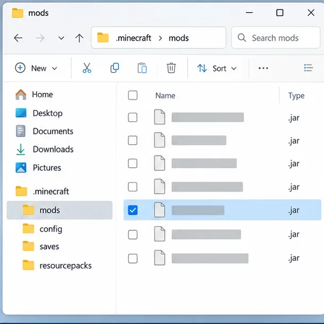The image size is (324, 324).
Task: Maximize the mods window
Action: coord(280,13)
